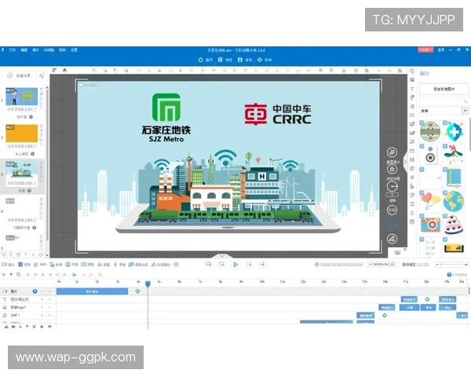Open the 帮助 menu
The width and height of the screenshot is (471, 377).
click(62, 49)
